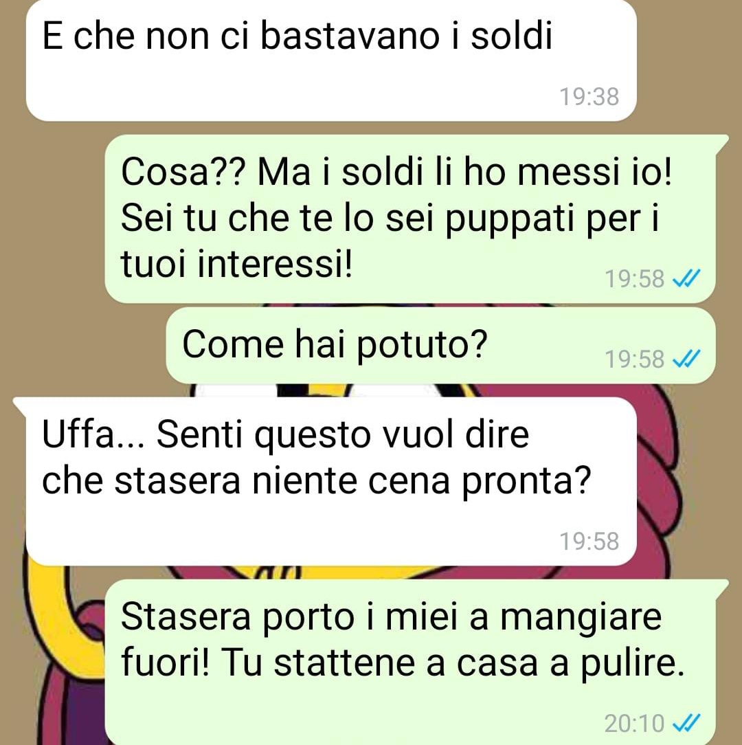Tap timestamp 19:58 beside 'tuoi interessi!'
Viewport: 742px width, 745px height.
click(x=634, y=278)
